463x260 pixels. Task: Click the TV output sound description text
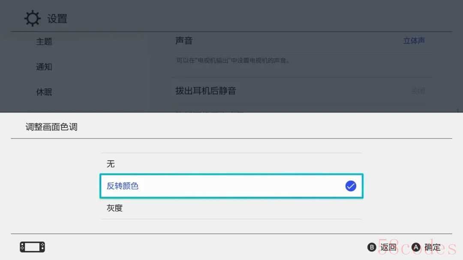(x=233, y=61)
